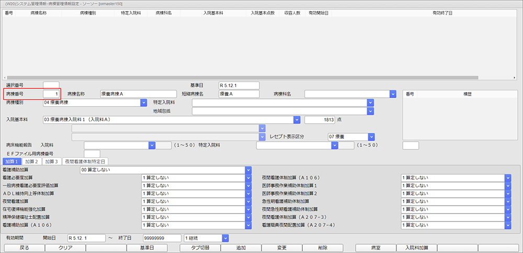Open 病室 settings button
This screenshot has width=523, height=253.
click(376, 248)
